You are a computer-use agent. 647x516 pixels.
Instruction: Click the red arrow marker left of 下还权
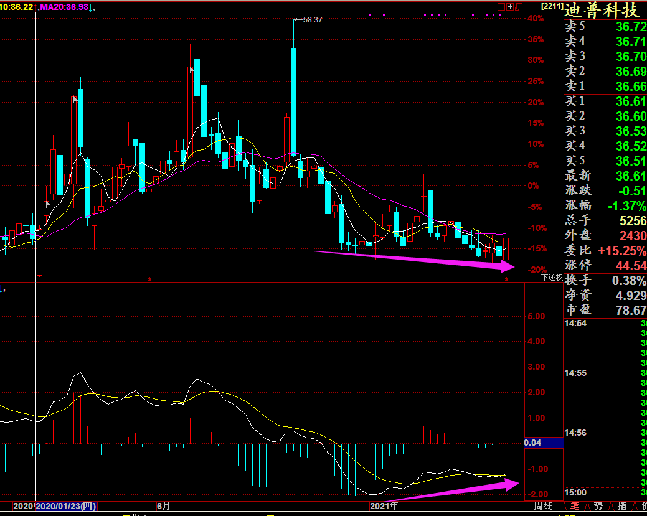[507, 279]
